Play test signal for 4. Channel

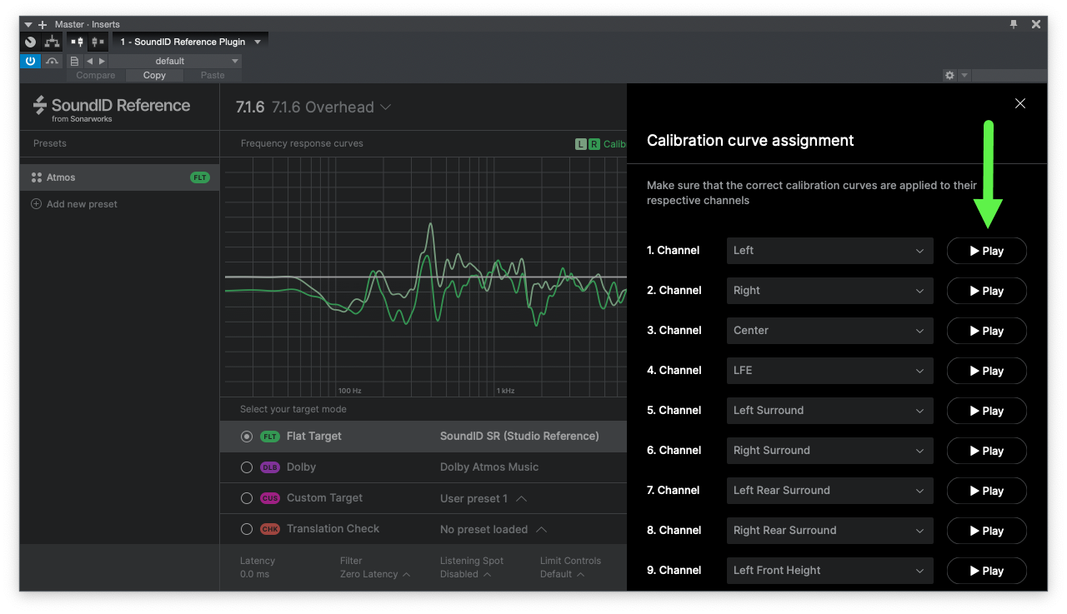(986, 371)
